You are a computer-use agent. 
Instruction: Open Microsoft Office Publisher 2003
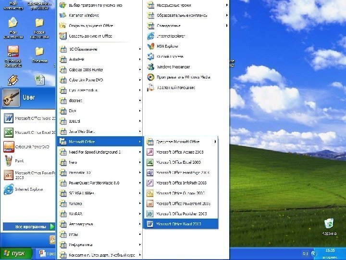(181, 214)
